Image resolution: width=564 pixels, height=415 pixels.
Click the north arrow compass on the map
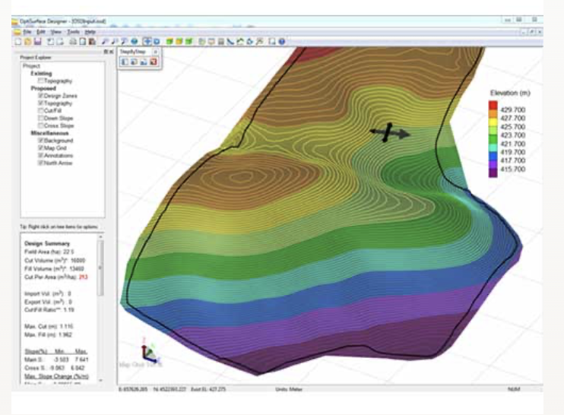(x=388, y=133)
